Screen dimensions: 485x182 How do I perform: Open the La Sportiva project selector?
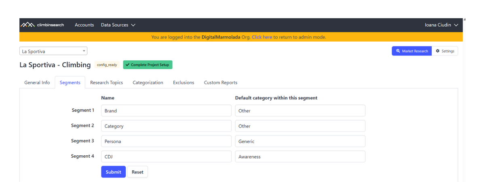click(x=53, y=51)
